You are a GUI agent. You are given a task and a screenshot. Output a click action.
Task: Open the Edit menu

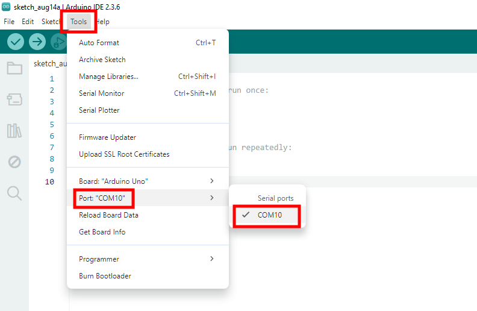click(28, 22)
